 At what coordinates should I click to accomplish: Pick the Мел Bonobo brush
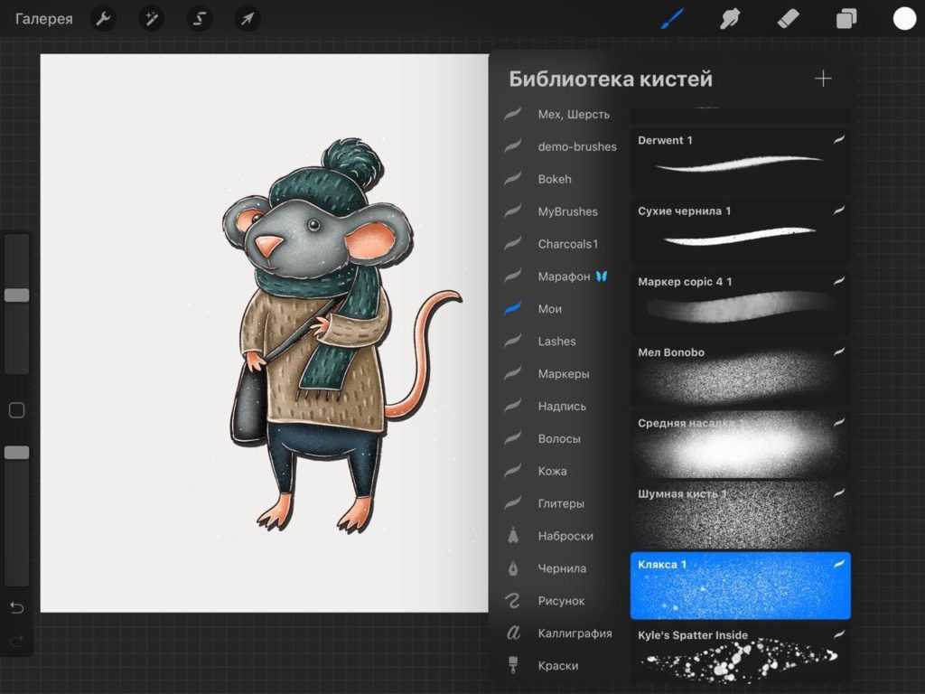740,372
